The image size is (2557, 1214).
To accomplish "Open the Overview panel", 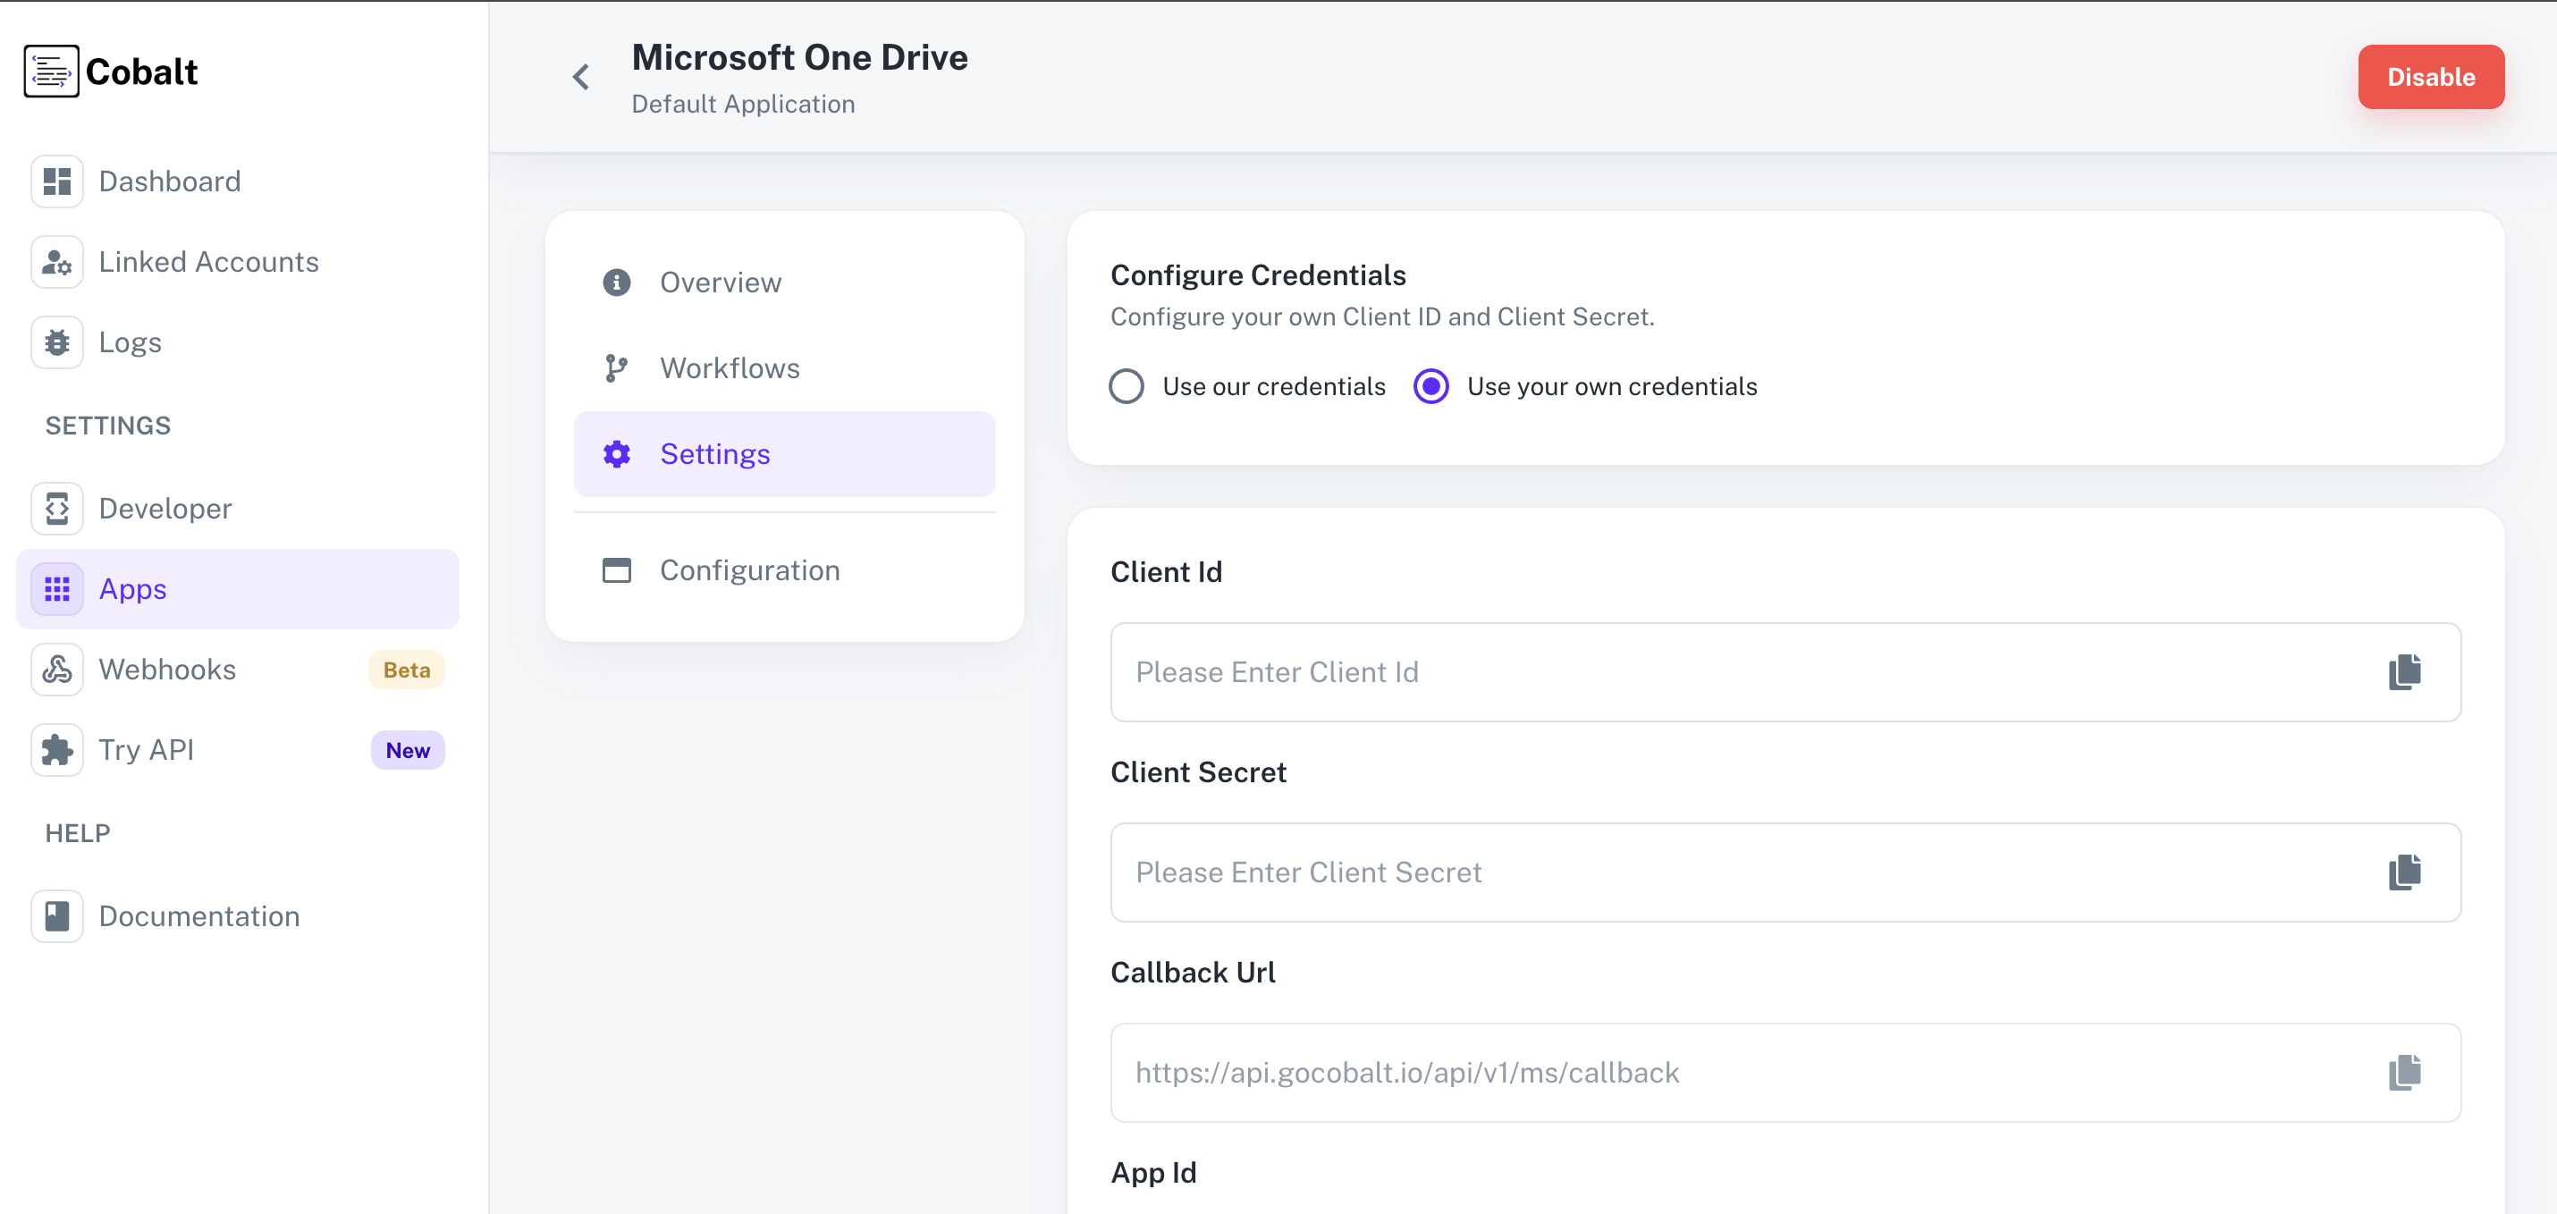I will [x=721, y=282].
